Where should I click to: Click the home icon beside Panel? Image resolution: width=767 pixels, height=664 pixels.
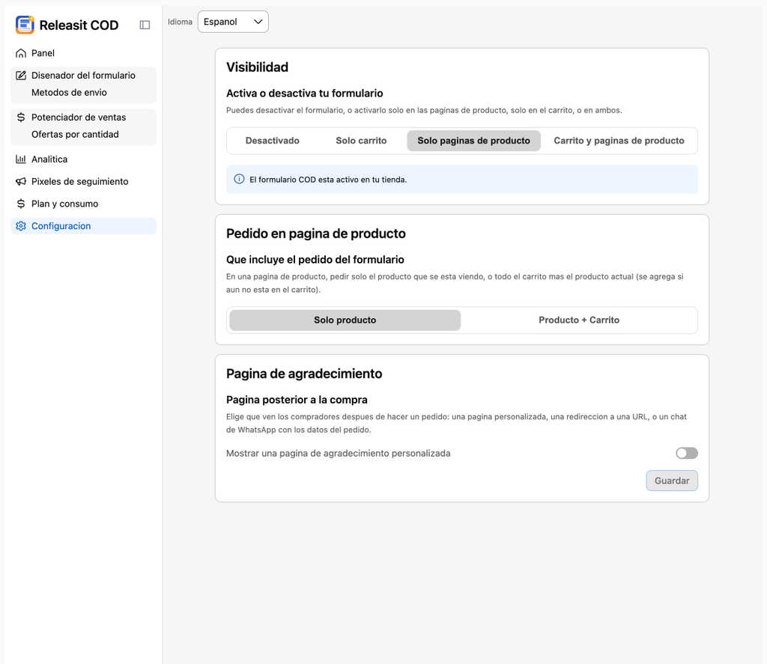(21, 53)
